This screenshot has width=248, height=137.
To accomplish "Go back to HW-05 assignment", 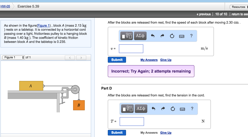I will [x=5, y=6].
